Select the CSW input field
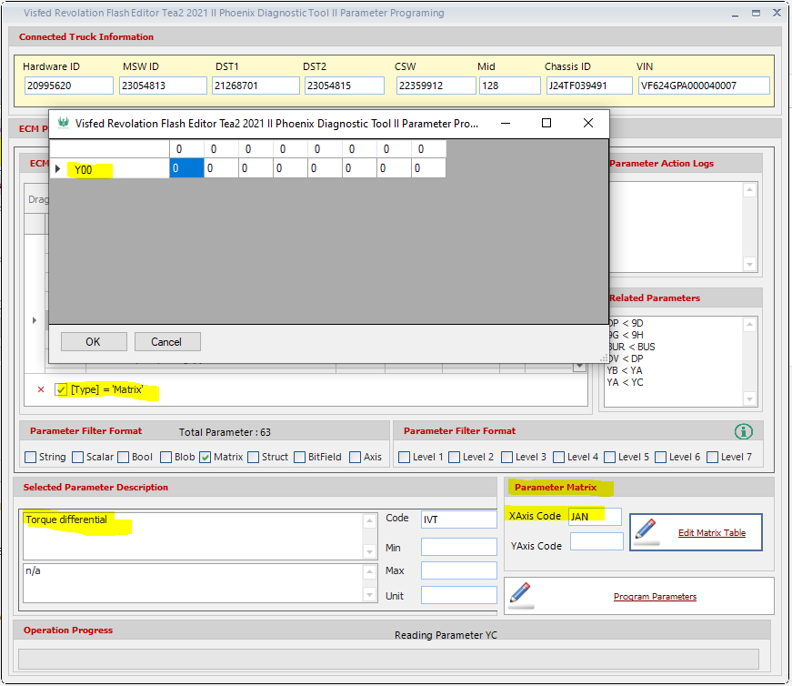Screen dimensions: 792x686 coord(436,86)
